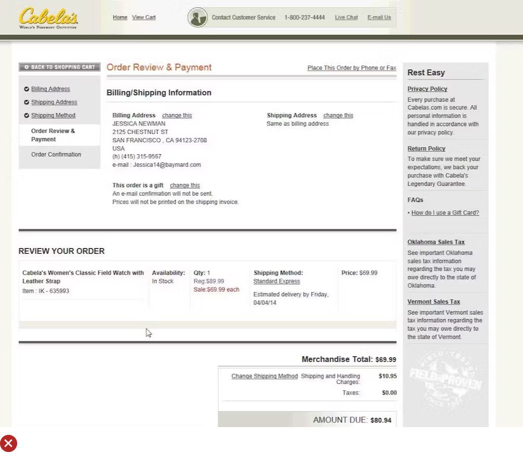This screenshot has width=523, height=452.
Task: Change the gift order setting
Action: (x=184, y=185)
